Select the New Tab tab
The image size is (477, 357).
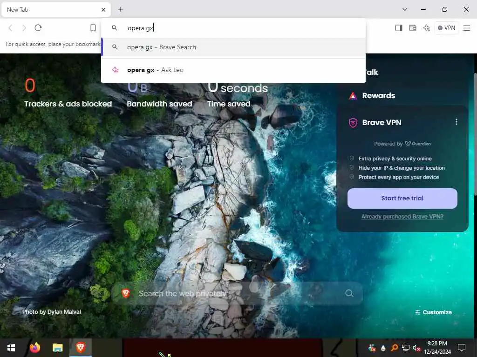(56, 10)
